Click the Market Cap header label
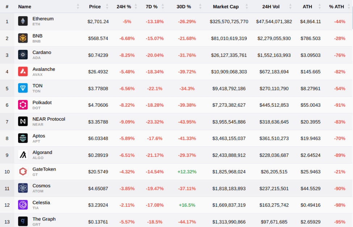353x227 pixels. click(x=226, y=7)
